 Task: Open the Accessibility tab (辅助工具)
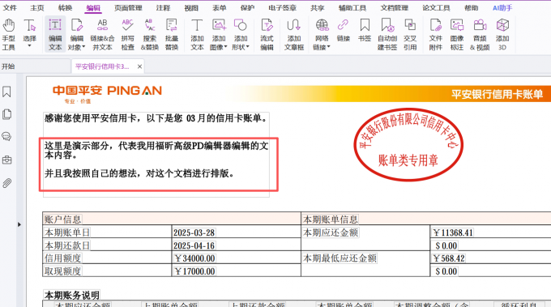pos(352,8)
